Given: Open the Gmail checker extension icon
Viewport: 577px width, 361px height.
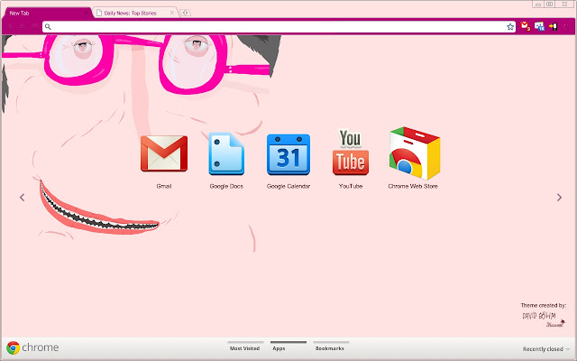Looking at the screenshot, I should pyautogui.click(x=525, y=26).
